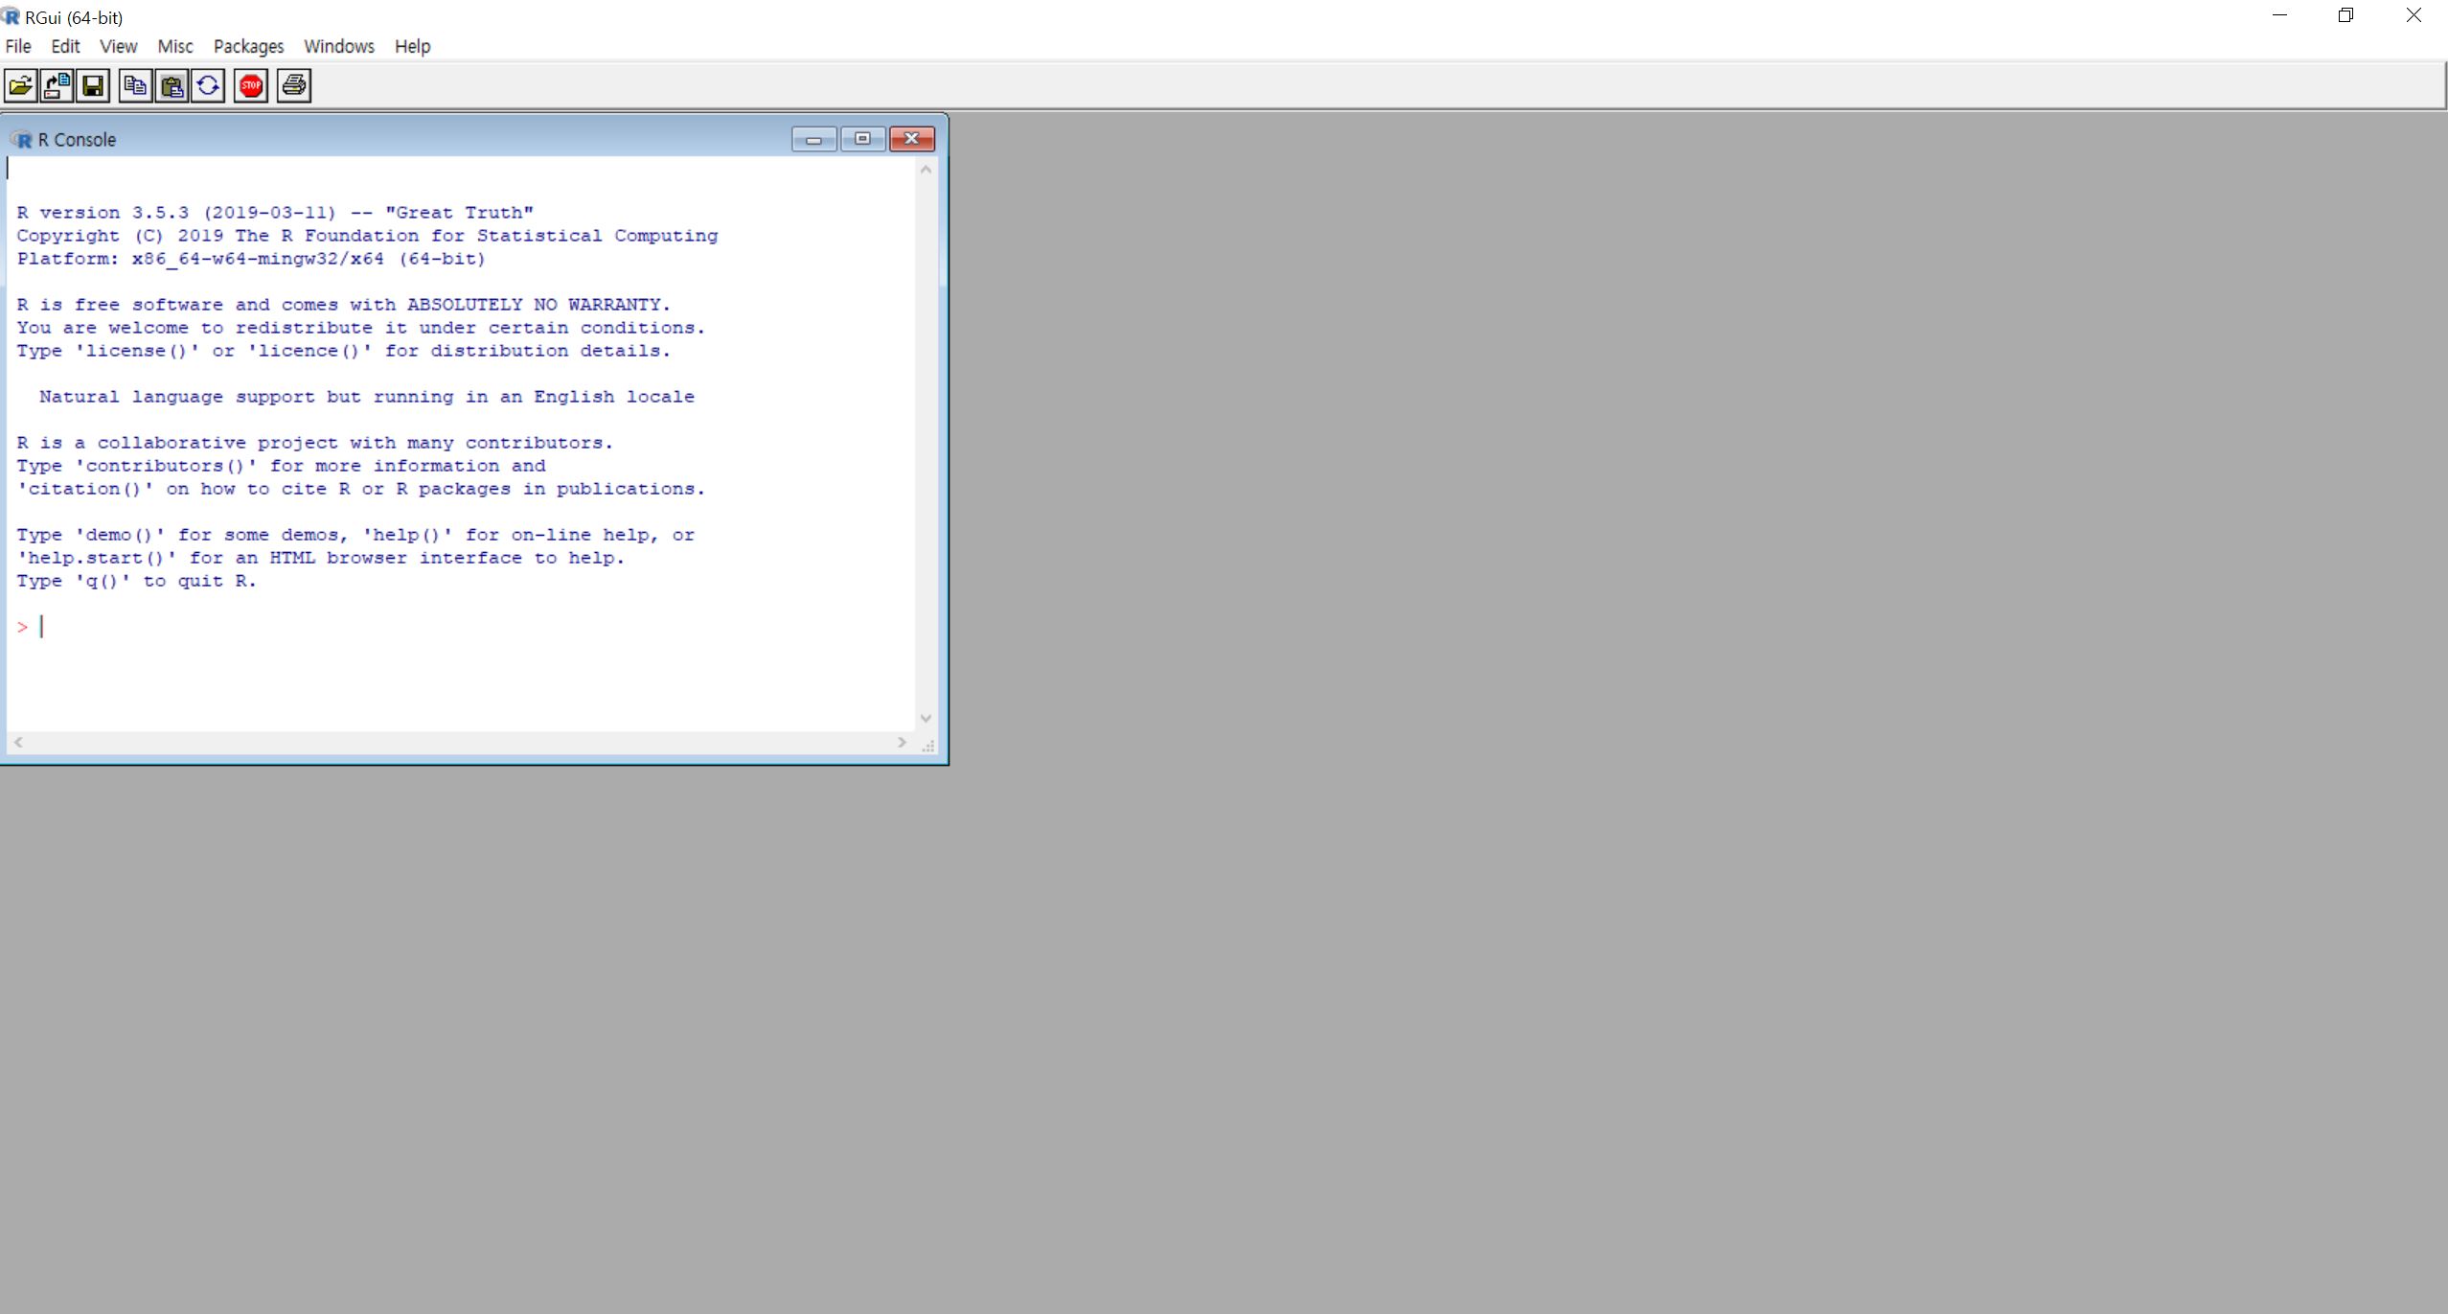Open the Help menu

point(412,46)
